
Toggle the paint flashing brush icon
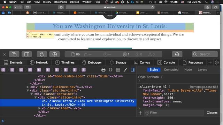click(125, 70)
